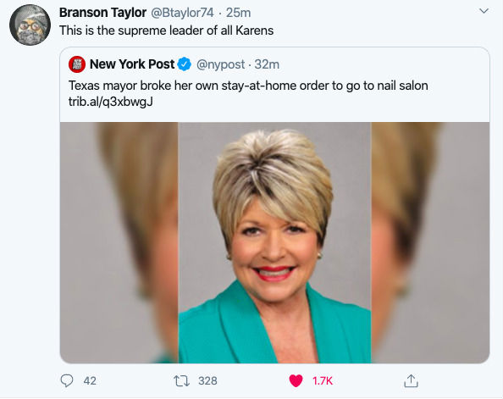Open the New York Post account name
Viewport: 503px width, 399px height.
click(132, 64)
